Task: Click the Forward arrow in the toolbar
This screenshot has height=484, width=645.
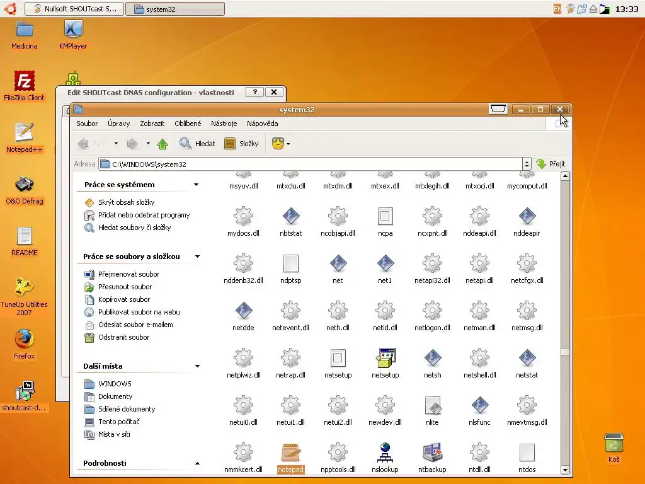Action: coord(132,144)
